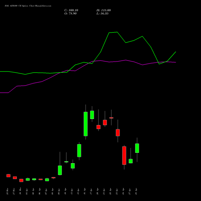
Task: Click the 24 Apr date label
Action: pos(123,191)
